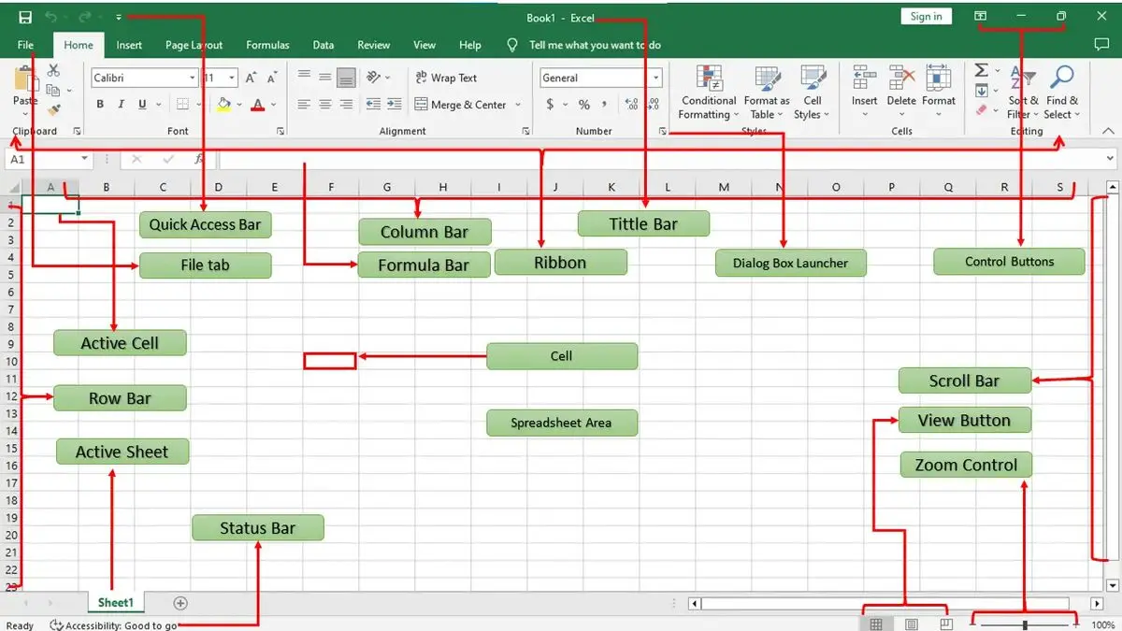Toggle Italic formatting
The height and width of the screenshot is (631, 1122).
(x=122, y=105)
